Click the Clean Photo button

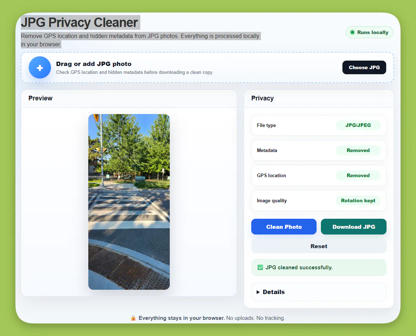click(284, 227)
